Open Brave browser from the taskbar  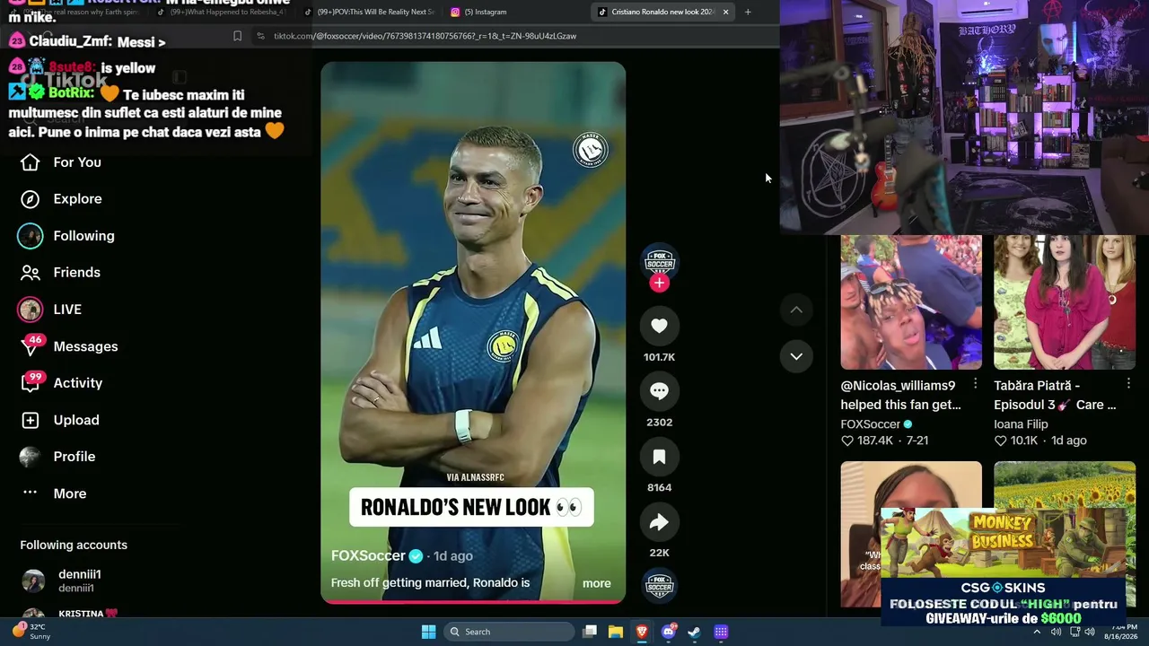642,632
